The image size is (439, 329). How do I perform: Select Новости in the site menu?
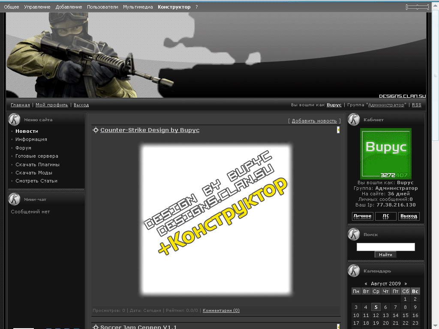[27, 131]
